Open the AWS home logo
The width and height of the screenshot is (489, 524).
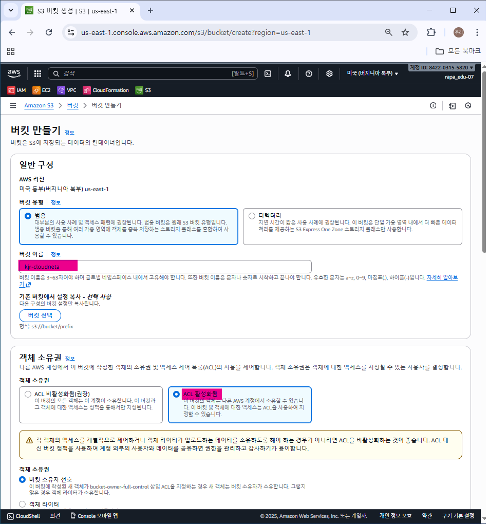pos(14,73)
